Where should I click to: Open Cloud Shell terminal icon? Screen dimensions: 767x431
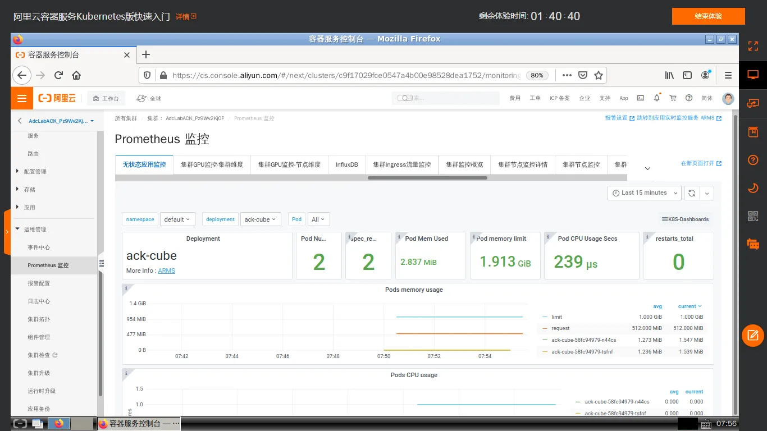pos(640,98)
